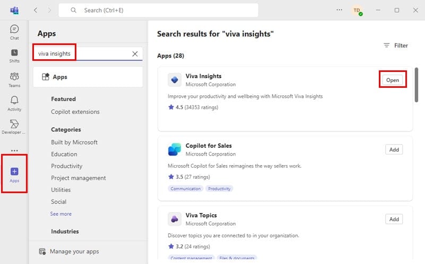Click the Viva Insights rating star

171,107
